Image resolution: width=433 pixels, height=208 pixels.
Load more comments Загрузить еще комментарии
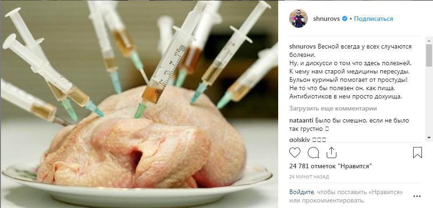333,109
